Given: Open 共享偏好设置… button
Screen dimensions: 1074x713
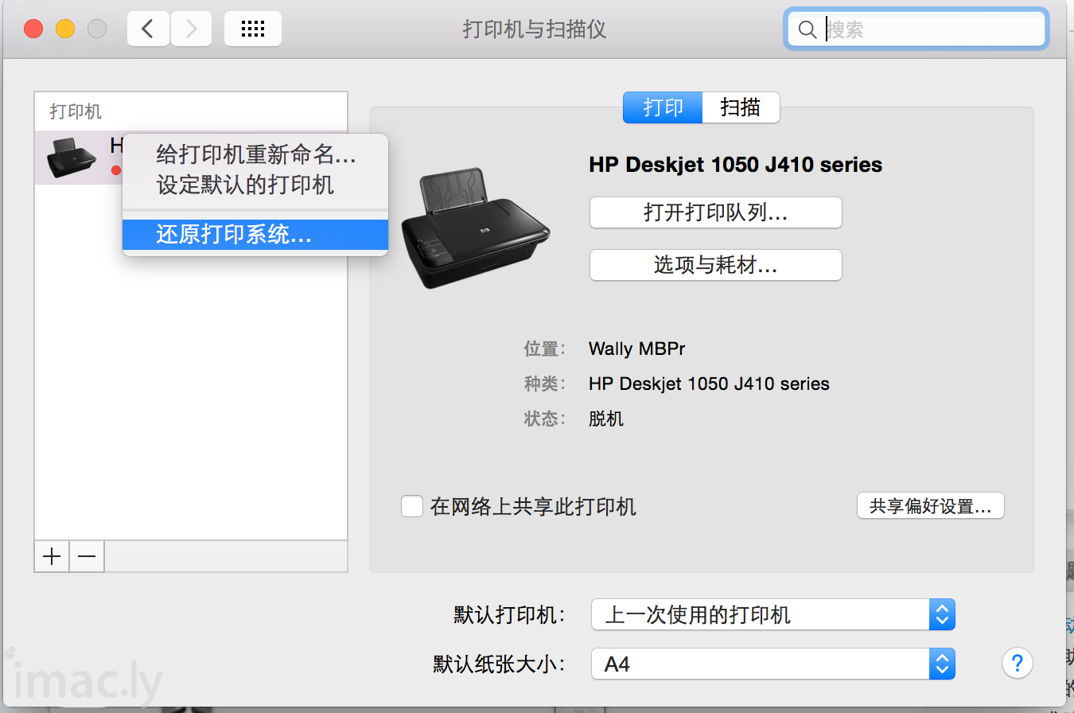Looking at the screenshot, I should tap(931, 506).
